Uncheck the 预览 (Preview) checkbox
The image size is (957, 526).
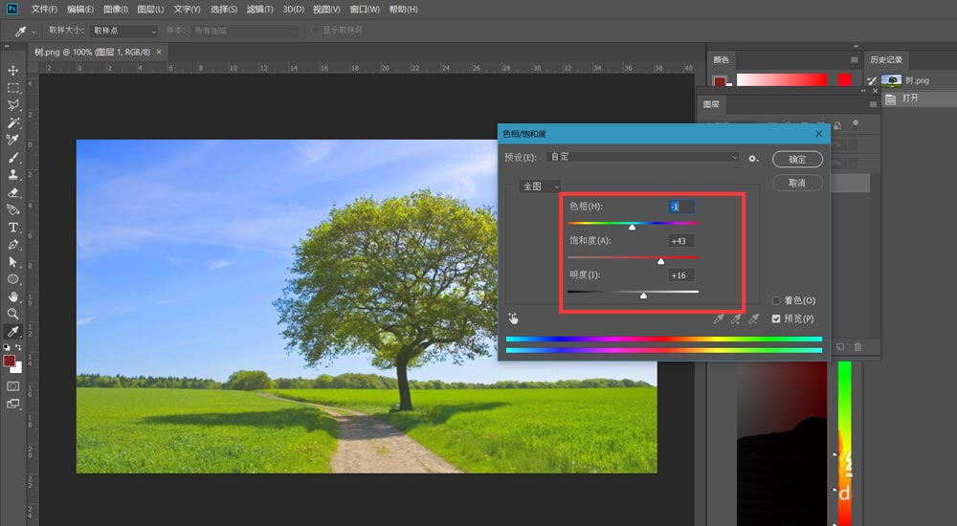click(776, 318)
